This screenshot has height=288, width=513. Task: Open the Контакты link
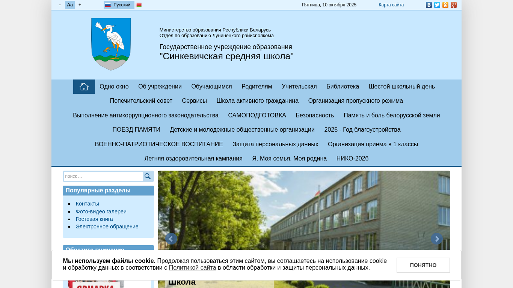88,204
